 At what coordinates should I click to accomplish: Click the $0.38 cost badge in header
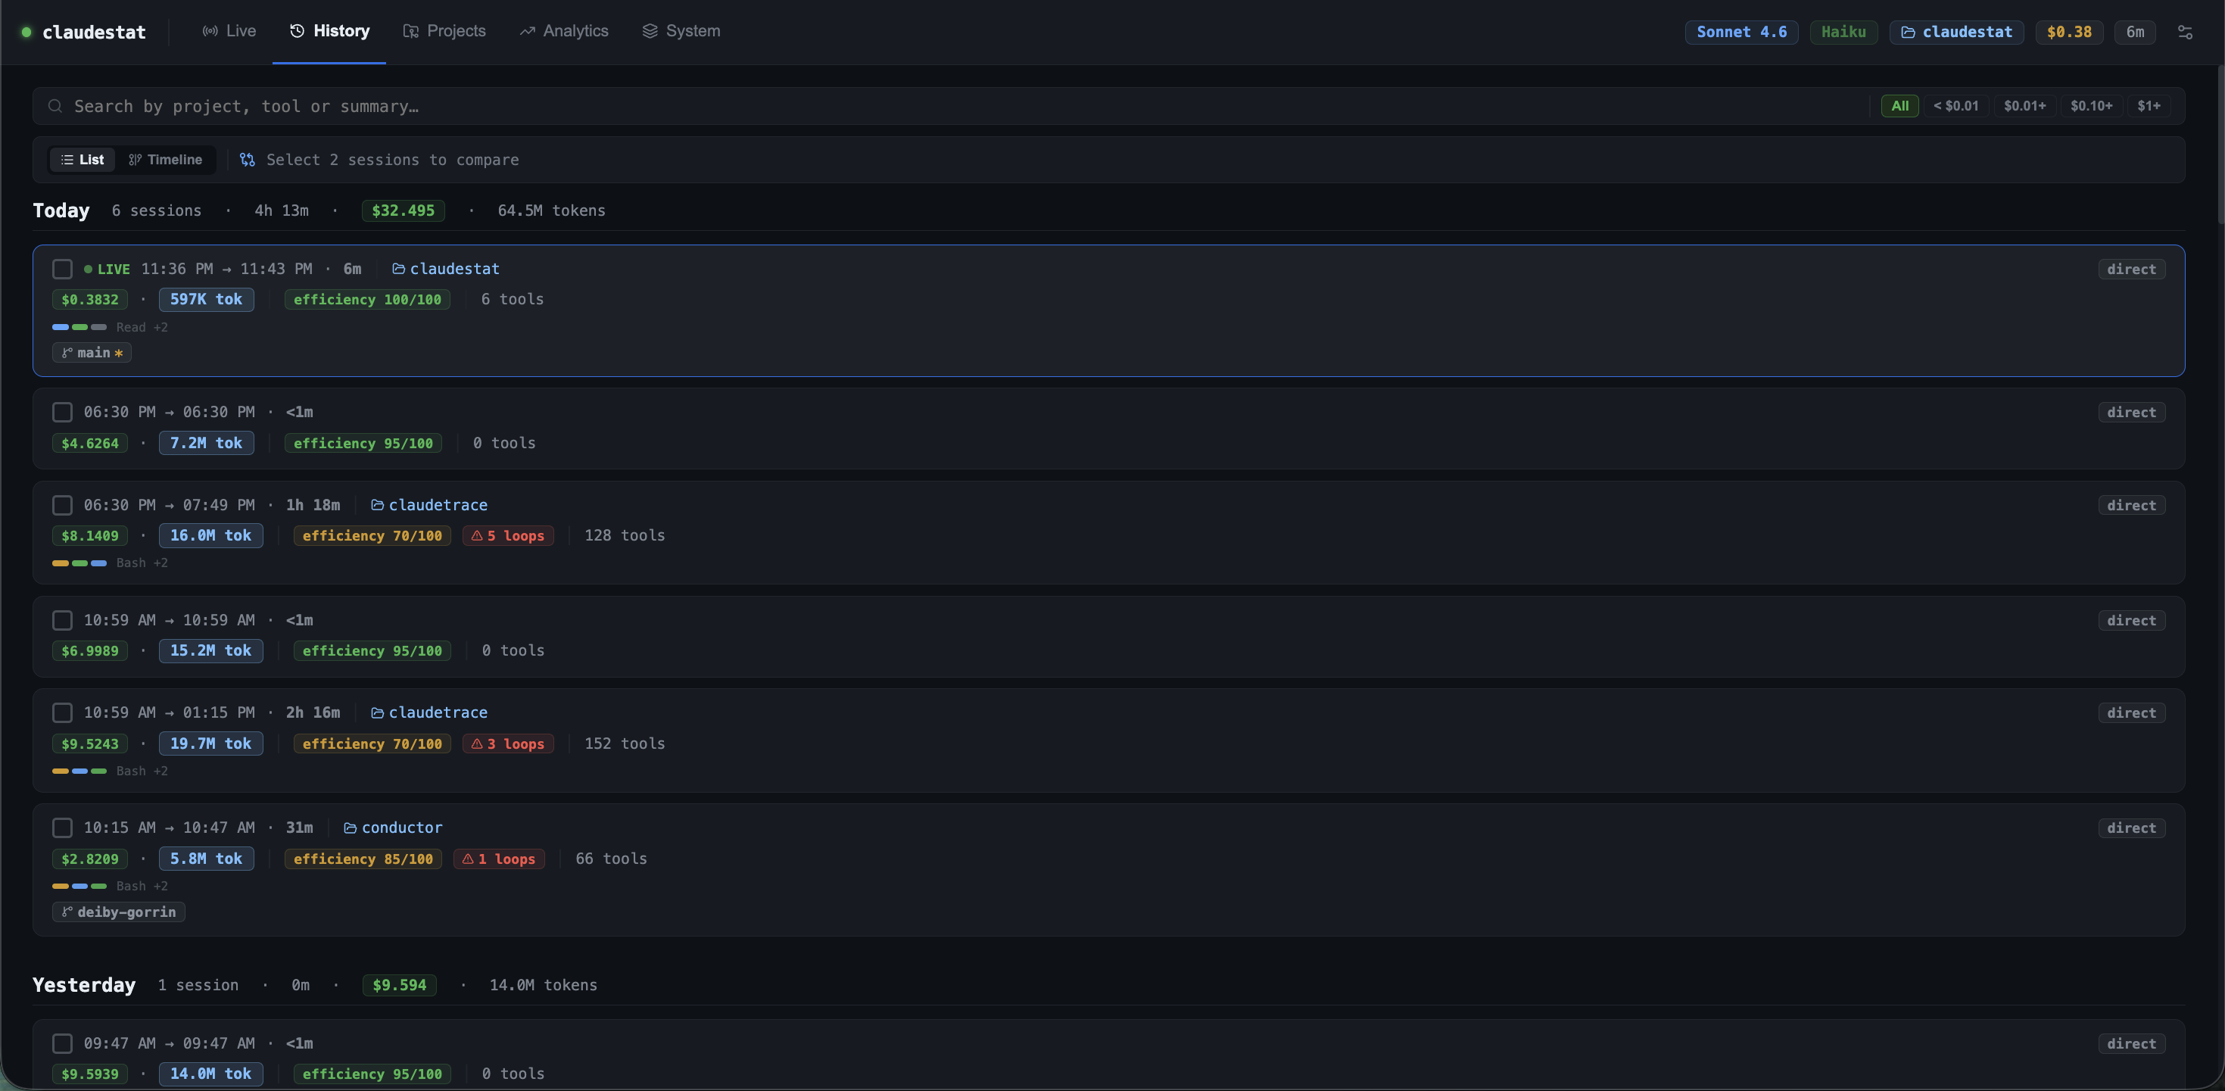coord(2068,32)
